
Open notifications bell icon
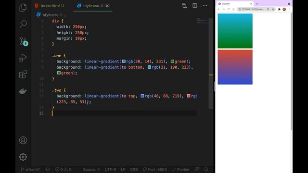coord(206,170)
